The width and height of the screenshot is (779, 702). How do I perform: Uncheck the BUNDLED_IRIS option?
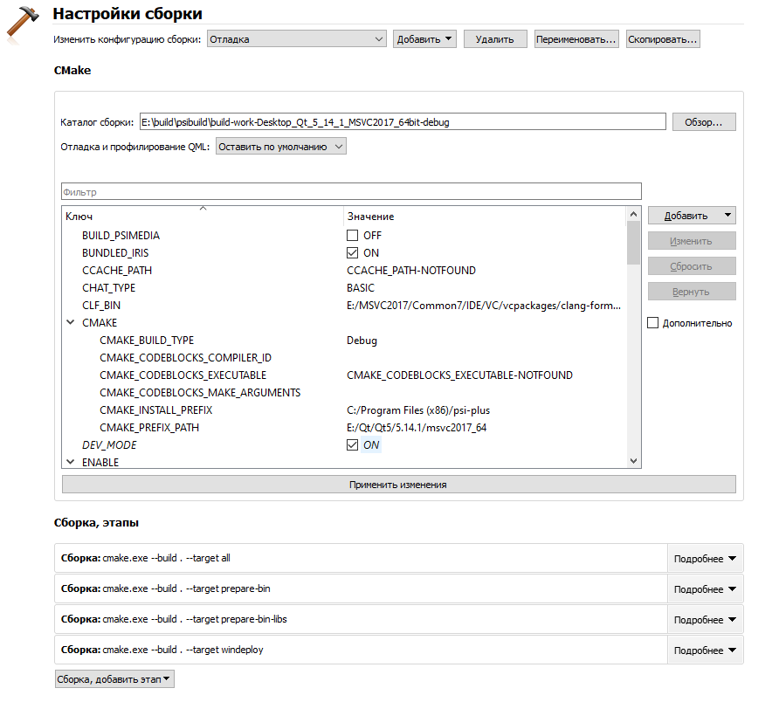353,253
